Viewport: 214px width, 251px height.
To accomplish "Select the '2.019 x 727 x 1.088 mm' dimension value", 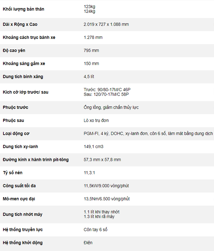I will (x=106, y=24).
